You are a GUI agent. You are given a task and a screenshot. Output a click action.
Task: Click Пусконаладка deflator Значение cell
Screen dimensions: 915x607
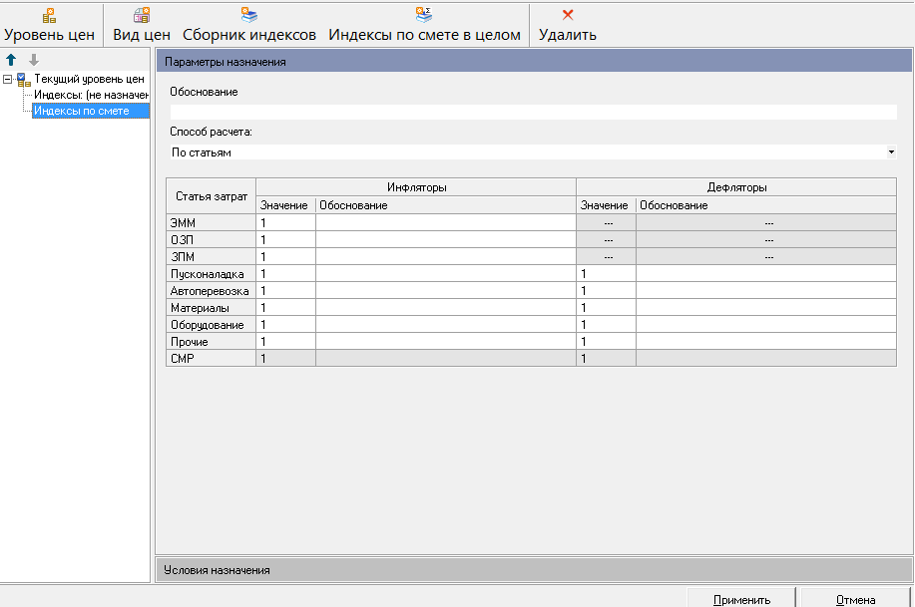click(607, 273)
